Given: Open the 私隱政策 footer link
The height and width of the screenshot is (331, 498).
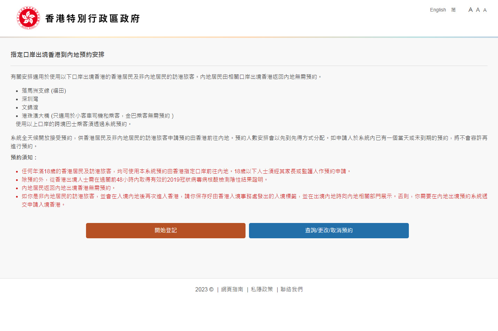Looking at the screenshot, I should click(262, 289).
